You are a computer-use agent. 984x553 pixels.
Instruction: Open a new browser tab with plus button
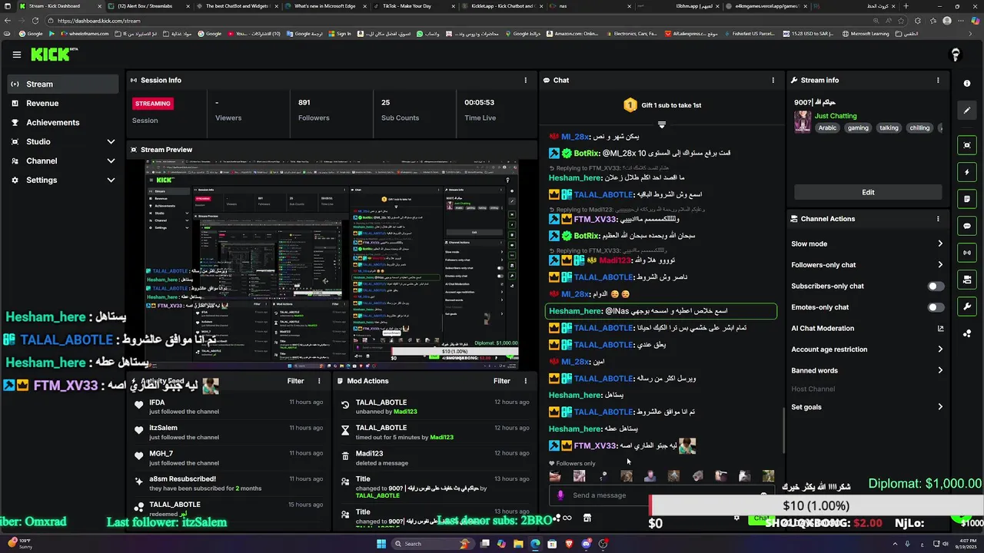coord(906,5)
